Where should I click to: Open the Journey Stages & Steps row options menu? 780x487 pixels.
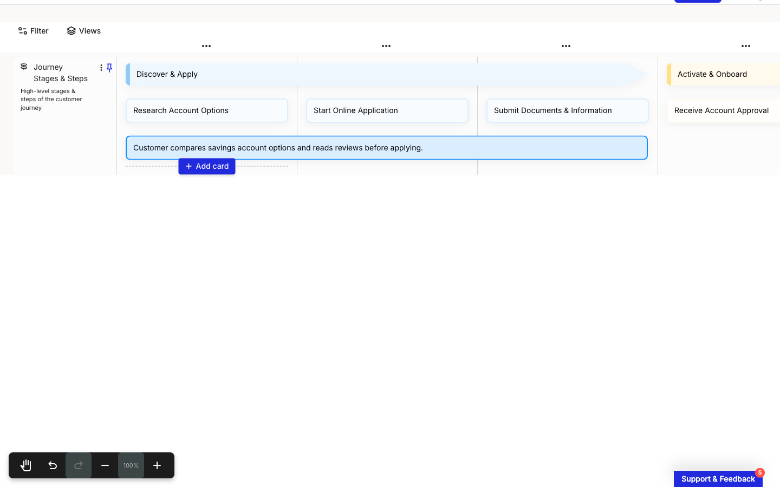101,68
